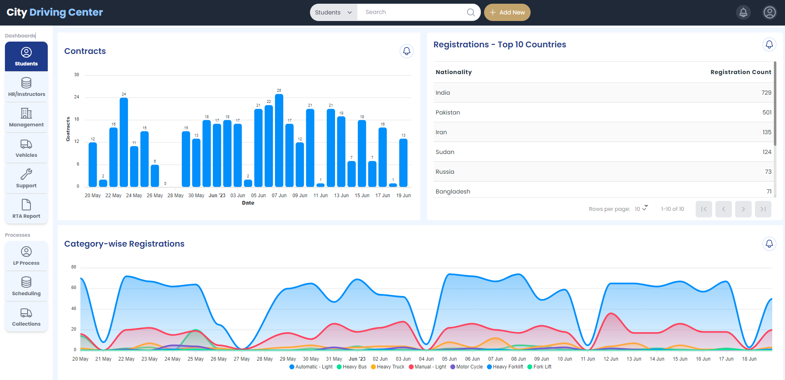The width and height of the screenshot is (785, 380).
Task: Expand the Students search category dropdown
Action: pyautogui.click(x=333, y=12)
